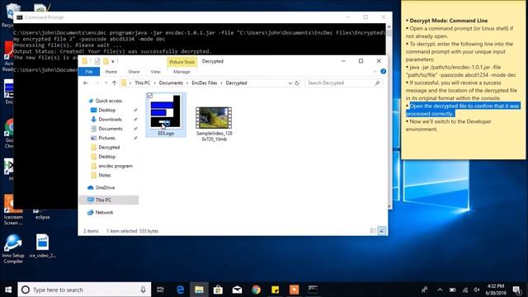Open clock showing 4:32 PM
The width and height of the screenshot is (528, 297).
coord(496,290)
